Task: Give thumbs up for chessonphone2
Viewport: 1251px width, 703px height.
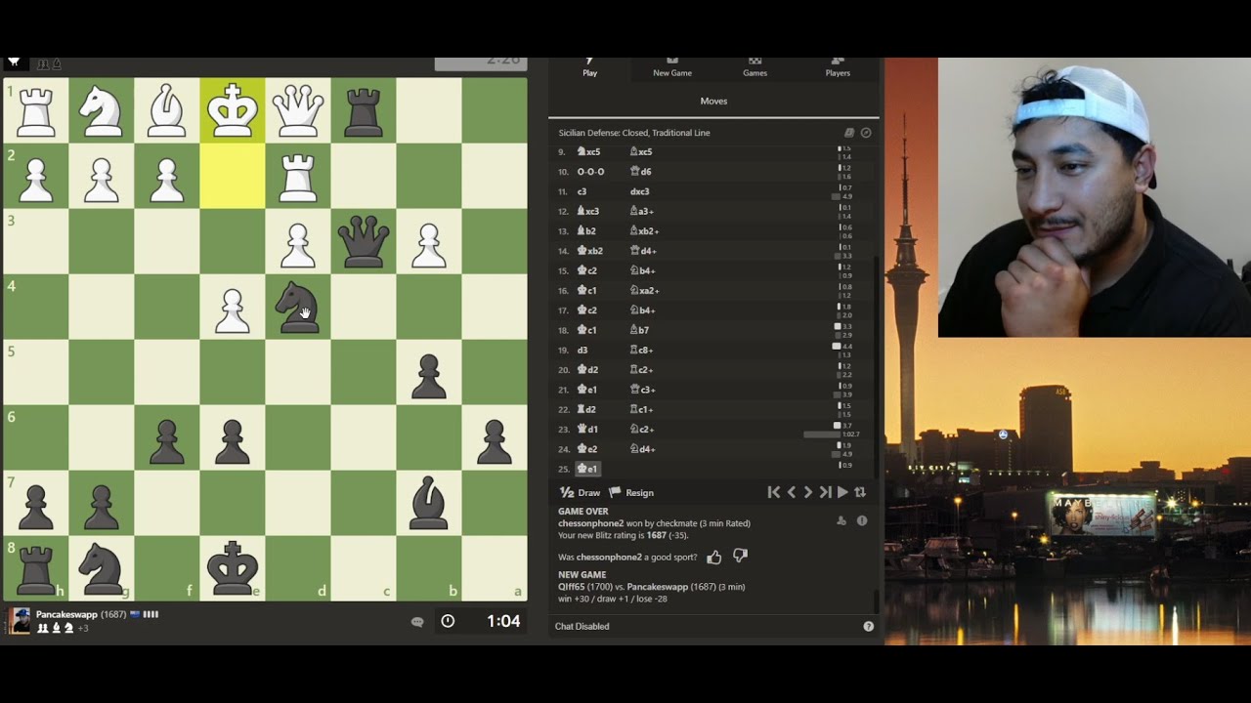Action: 714,557
